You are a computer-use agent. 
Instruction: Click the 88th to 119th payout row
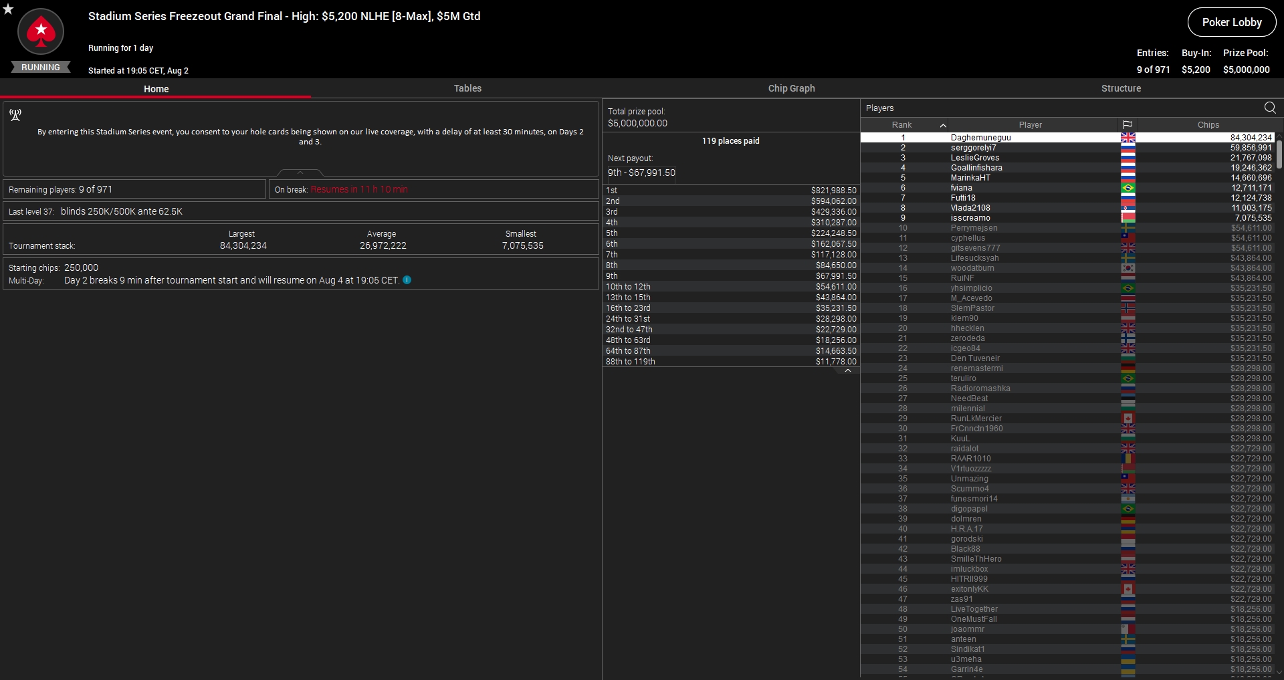coord(731,362)
